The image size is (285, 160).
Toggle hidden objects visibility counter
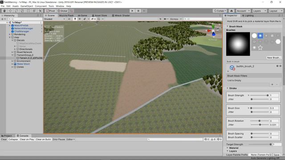point(94,19)
